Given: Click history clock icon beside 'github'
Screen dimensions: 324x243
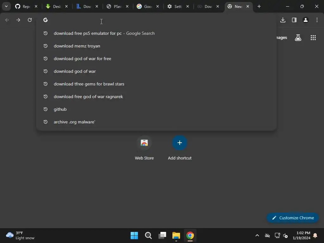Looking at the screenshot, I should [x=46, y=109].
